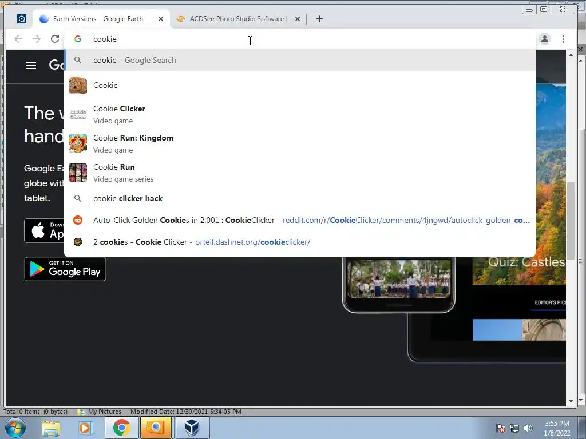
Task: Open a new browser tab
Action: 319,19
